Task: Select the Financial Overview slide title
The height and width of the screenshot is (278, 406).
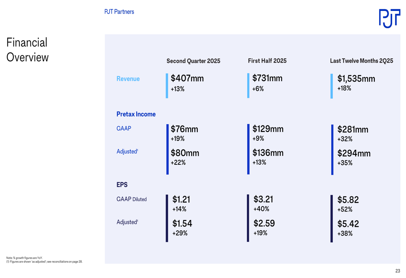Action: [x=27, y=50]
